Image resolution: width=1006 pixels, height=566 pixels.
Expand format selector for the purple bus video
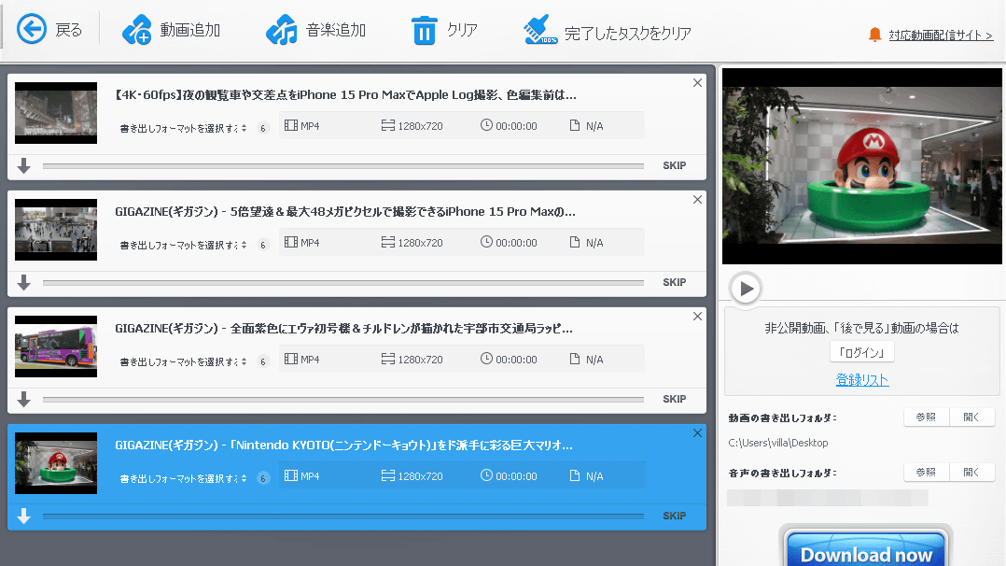coord(183,361)
